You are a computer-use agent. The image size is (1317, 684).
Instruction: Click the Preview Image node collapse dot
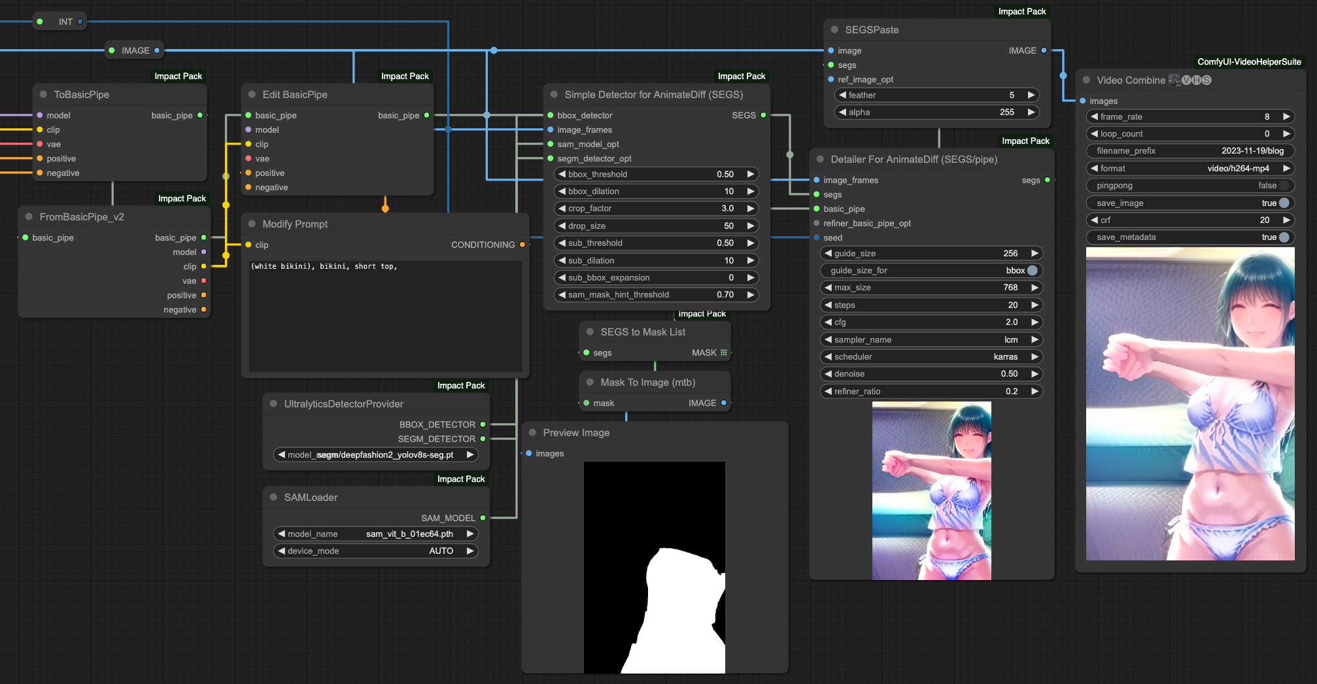pos(532,433)
